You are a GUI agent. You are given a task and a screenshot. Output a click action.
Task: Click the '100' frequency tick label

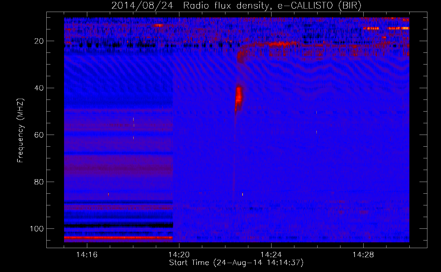[x=37, y=229]
